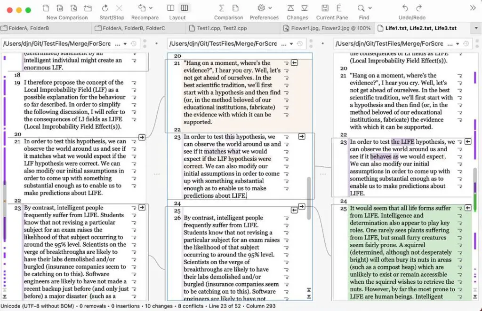Click the Redo arrow icon
Viewport: 482px width, 311px height.
coord(419,8)
